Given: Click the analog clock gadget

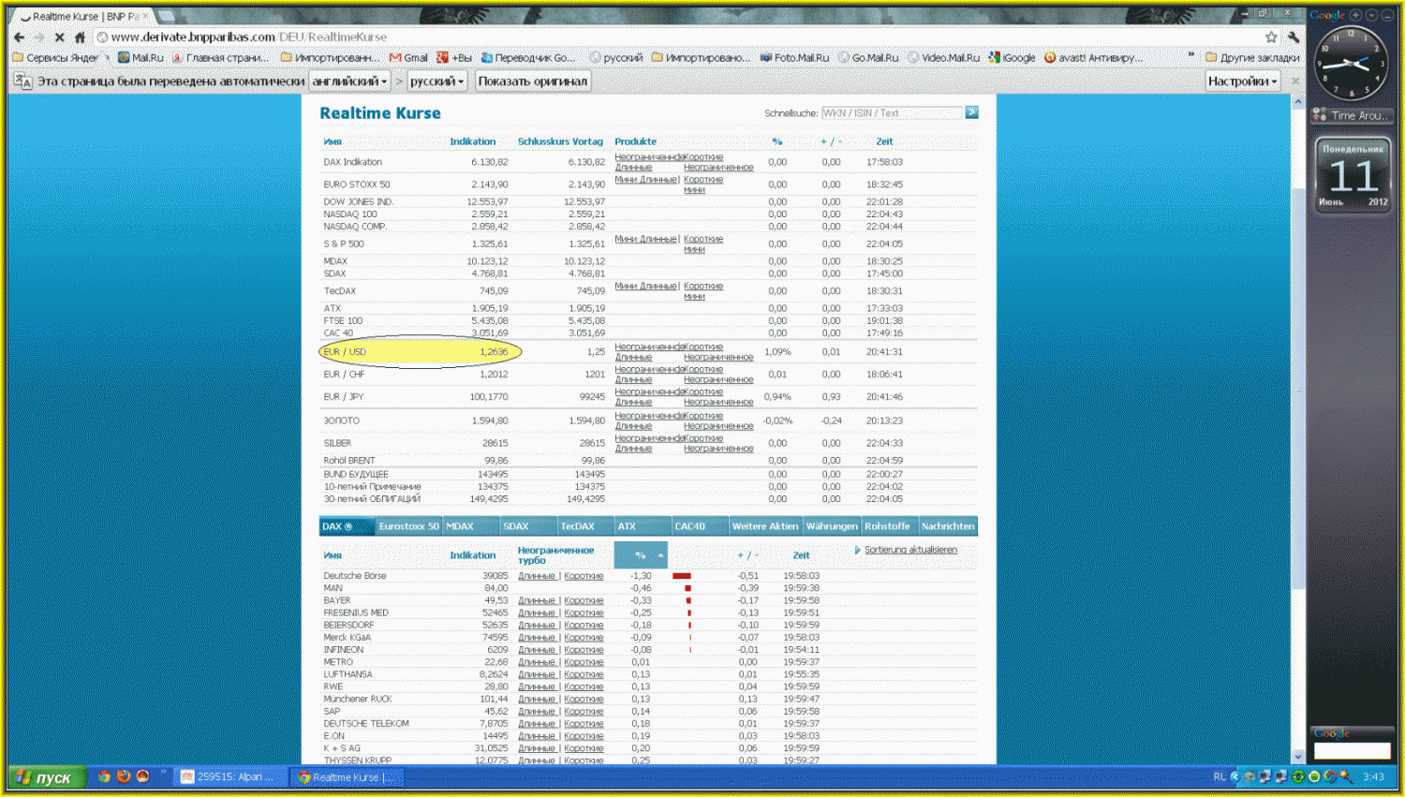Looking at the screenshot, I should pos(1351,64).
